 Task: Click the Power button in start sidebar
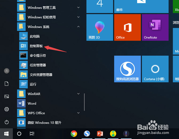(x=7, y=122)
